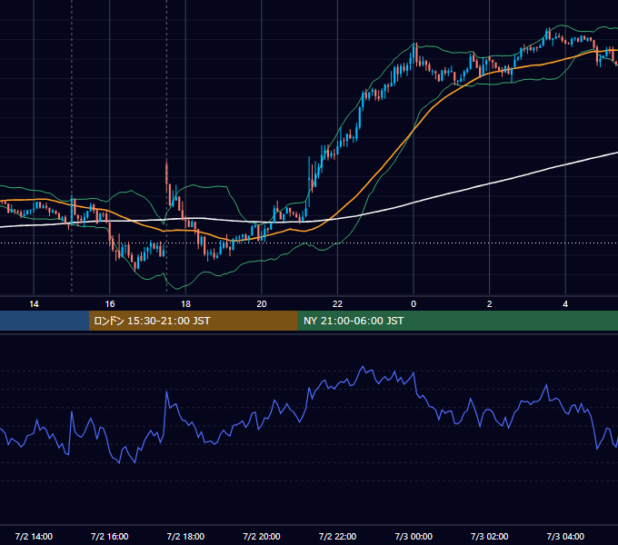This screenshot has height=545, width=618.
Task: Click the blue session band before London
Action: click(45, 321)
